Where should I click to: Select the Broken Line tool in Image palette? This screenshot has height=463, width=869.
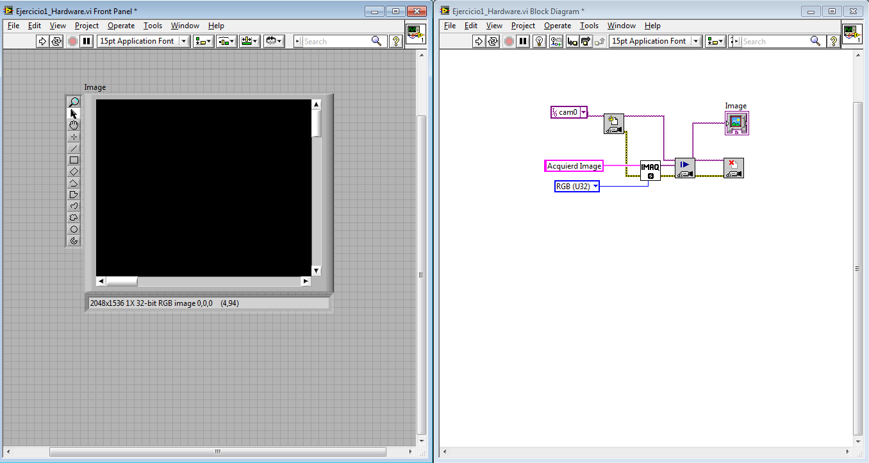click(x=74, y=183)
